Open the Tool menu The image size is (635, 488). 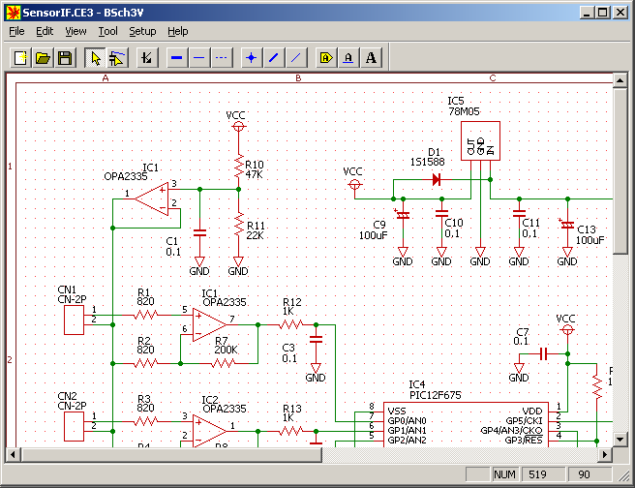point(107,31)
